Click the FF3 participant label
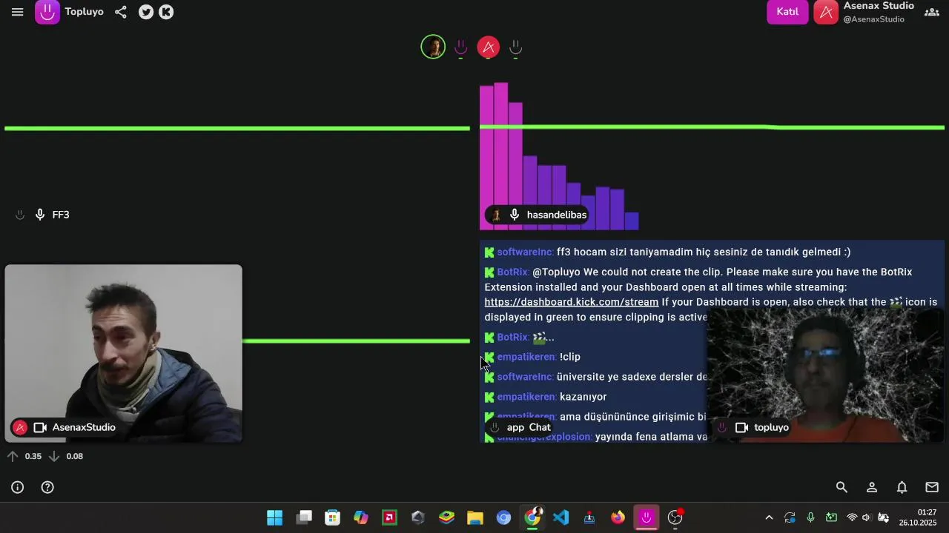This screenshot has width=949, height=533. (x=61, y=215)
